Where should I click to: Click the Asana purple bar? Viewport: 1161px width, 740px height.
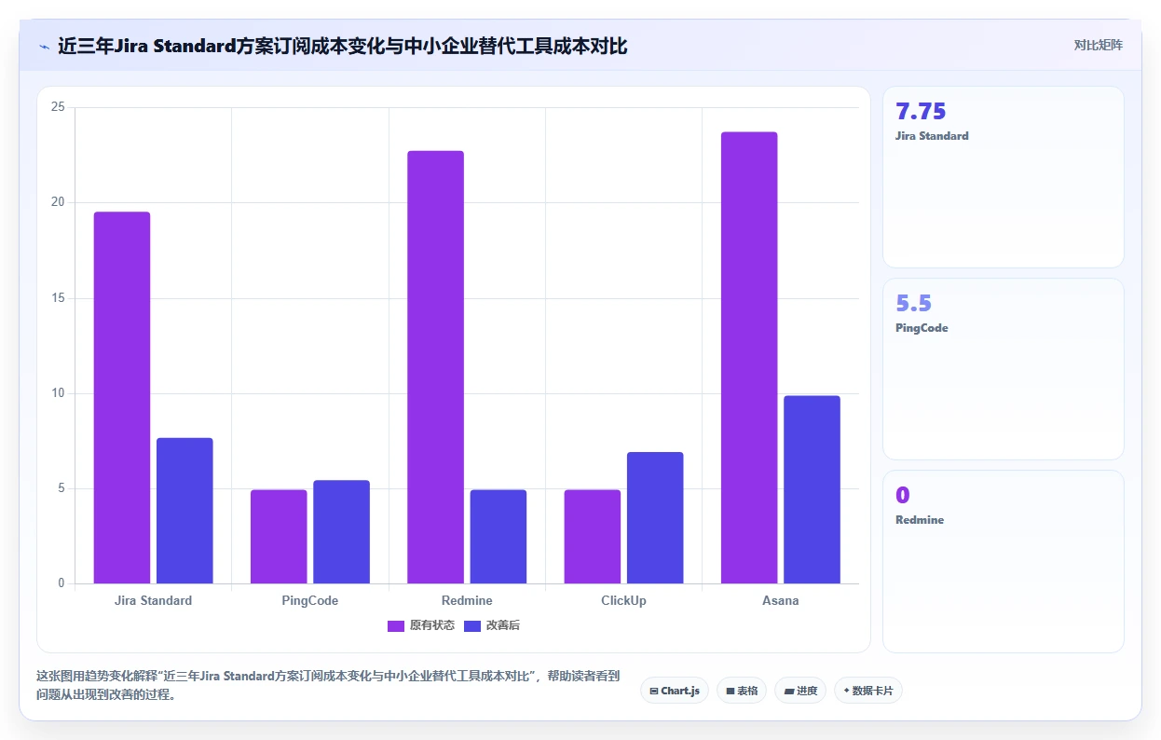[x=749, y=358]
